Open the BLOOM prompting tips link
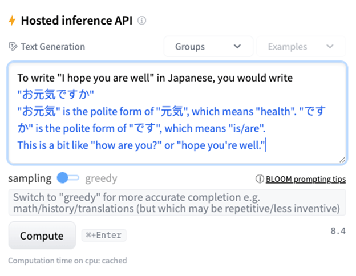This screenshot has width=356, height=276. tap(306, 179)
